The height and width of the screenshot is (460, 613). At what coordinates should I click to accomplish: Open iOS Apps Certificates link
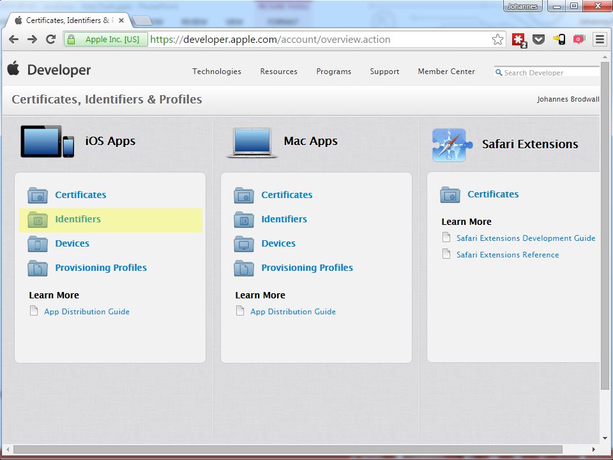pyautogui.click(x=80, y=195)
